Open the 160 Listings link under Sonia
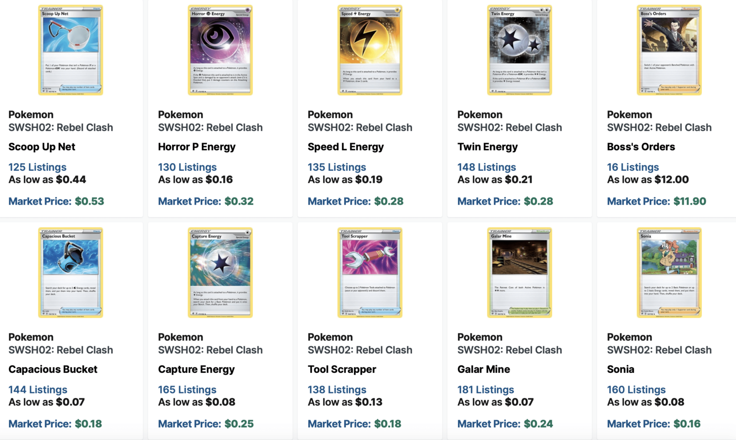 [636, 389]
